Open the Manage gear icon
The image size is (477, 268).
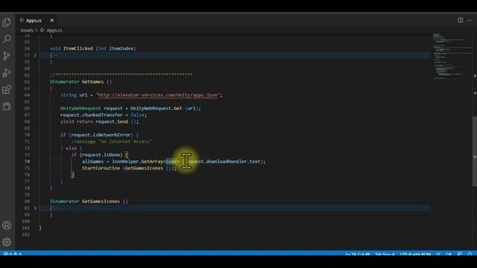7,242
